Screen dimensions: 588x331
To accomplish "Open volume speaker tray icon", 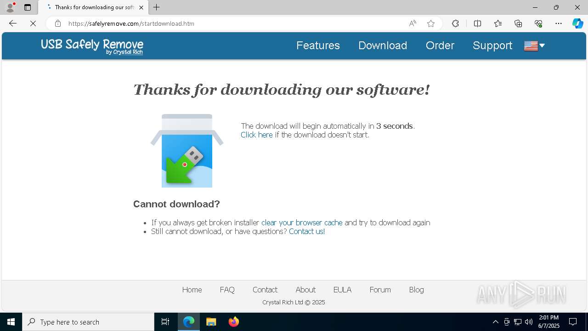I will click(528, 322).
